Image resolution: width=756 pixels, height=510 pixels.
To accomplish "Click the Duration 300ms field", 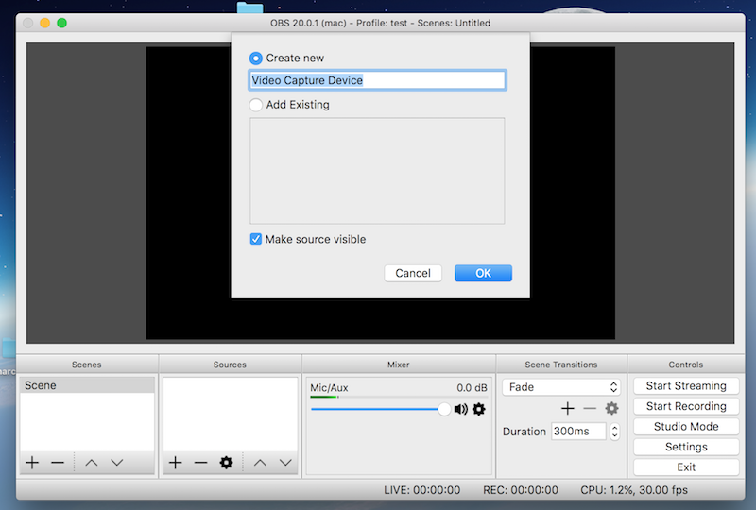I will (x=578, y=431).
